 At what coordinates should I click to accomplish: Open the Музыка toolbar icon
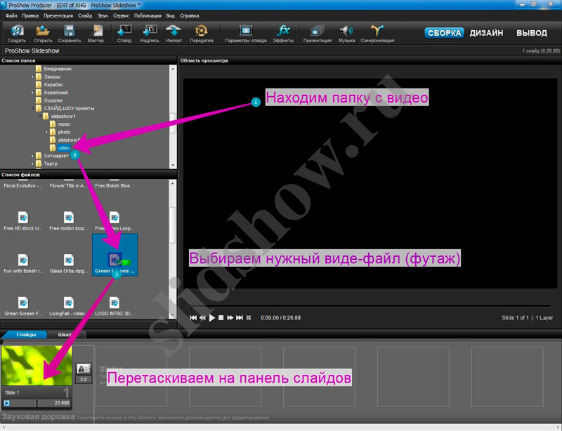click(346, 33)
